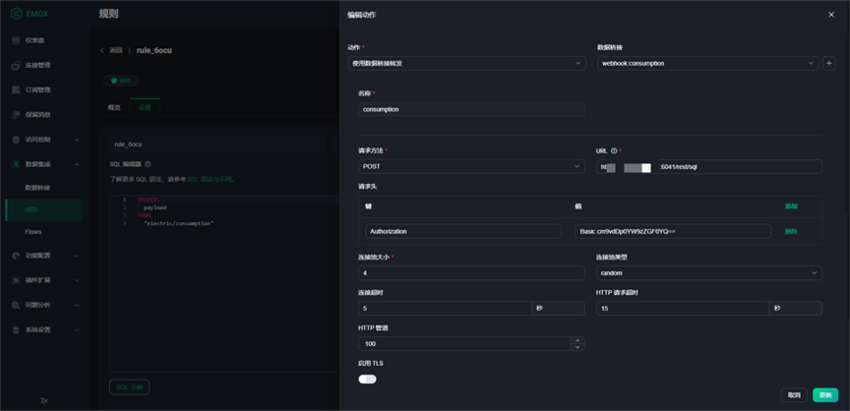Click the 取消 button
The width and height of the screenshot is (850, 411).
point(794,395)
